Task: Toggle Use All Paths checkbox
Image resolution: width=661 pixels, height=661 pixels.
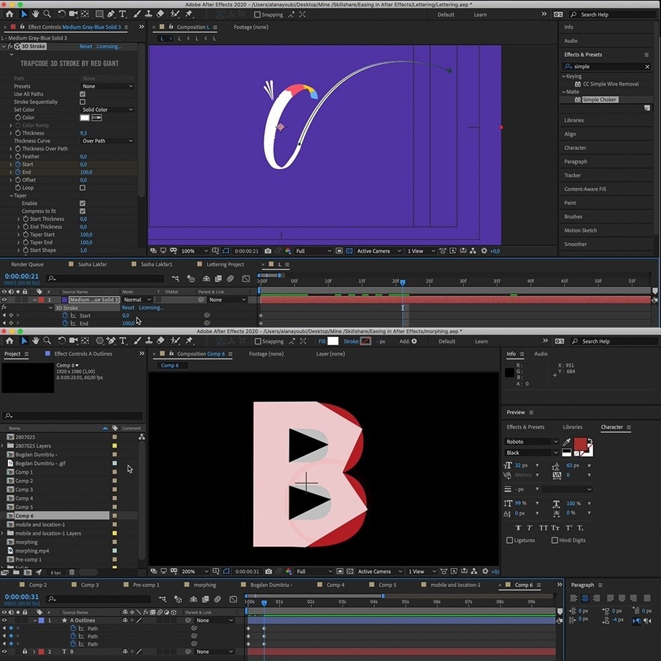Action: pyautogui.click(x=83, y=94)
